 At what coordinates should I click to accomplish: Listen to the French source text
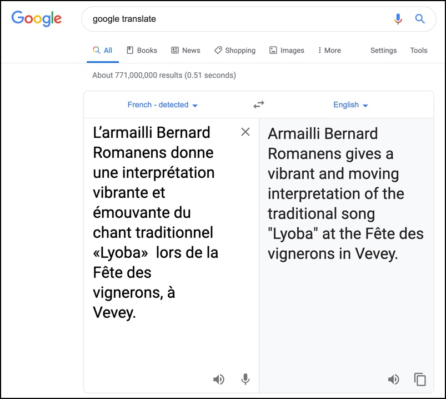pos(219,379)
